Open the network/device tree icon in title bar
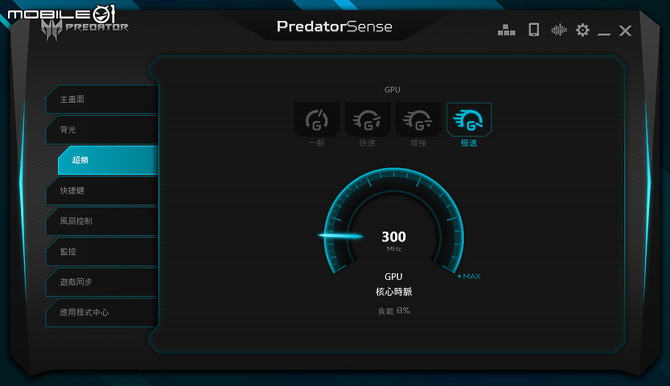 [507, 30]
